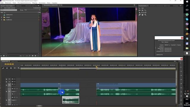
Task: Hide track V3 output eye
Action: point(15,79)
